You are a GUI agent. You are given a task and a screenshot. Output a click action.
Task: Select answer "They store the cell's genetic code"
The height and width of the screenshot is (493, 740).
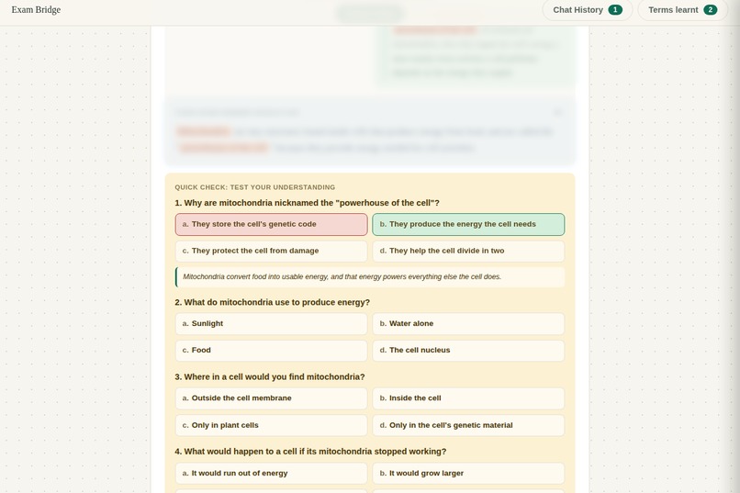pos(272,225)
